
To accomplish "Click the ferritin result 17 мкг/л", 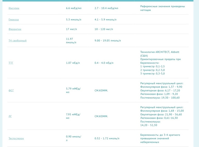I will pos(71,29).
